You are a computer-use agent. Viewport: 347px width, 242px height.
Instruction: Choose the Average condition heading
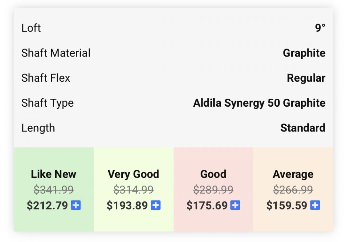293,174
